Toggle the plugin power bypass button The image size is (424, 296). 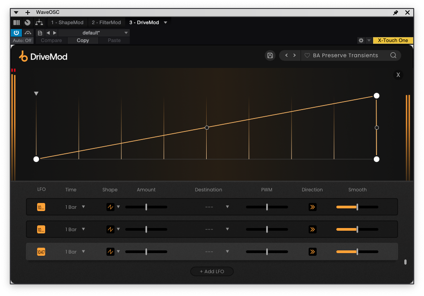16,33
